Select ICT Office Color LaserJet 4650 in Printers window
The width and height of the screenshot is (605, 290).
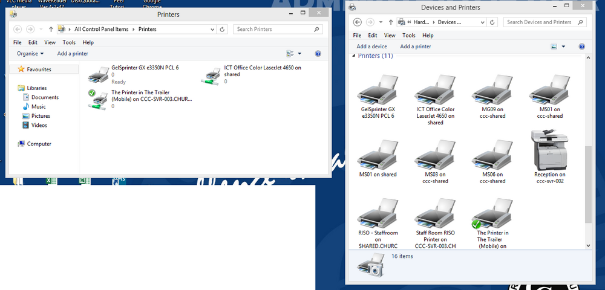(252, 74)
